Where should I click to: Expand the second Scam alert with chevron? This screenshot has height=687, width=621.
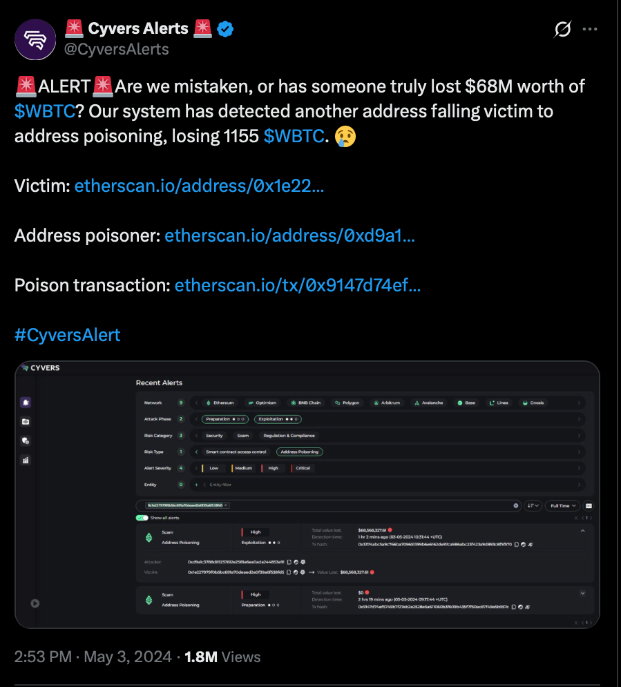(x=582, y=593)
